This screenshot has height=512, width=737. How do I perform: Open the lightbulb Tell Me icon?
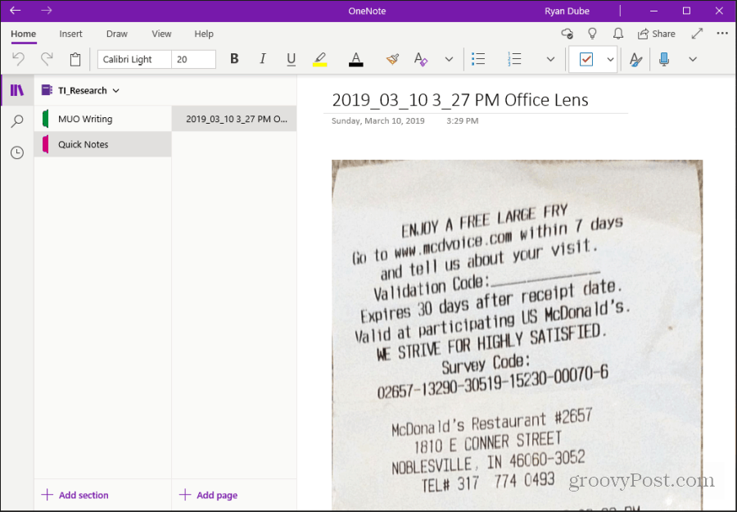592,34
